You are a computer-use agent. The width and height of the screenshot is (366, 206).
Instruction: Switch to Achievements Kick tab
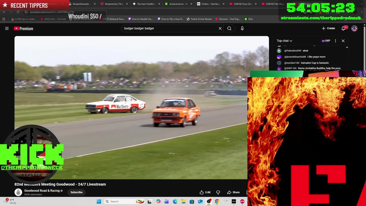(178, 4)
